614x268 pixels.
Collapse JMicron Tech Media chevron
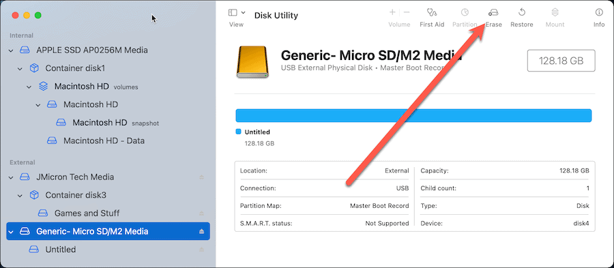click(x=12, y=177)
